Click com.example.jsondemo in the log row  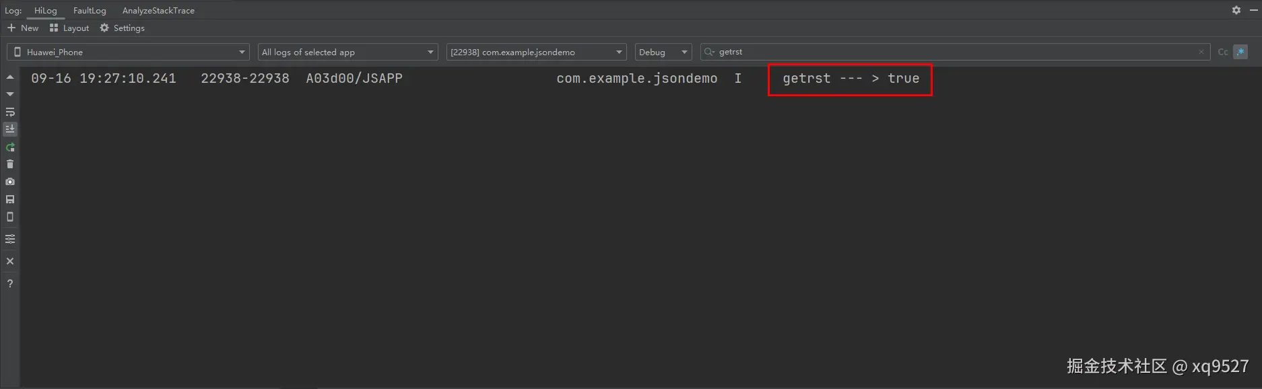pos(637,78)
